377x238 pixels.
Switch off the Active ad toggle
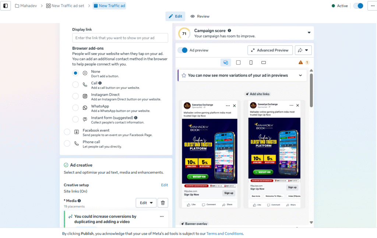coord(358,6)
